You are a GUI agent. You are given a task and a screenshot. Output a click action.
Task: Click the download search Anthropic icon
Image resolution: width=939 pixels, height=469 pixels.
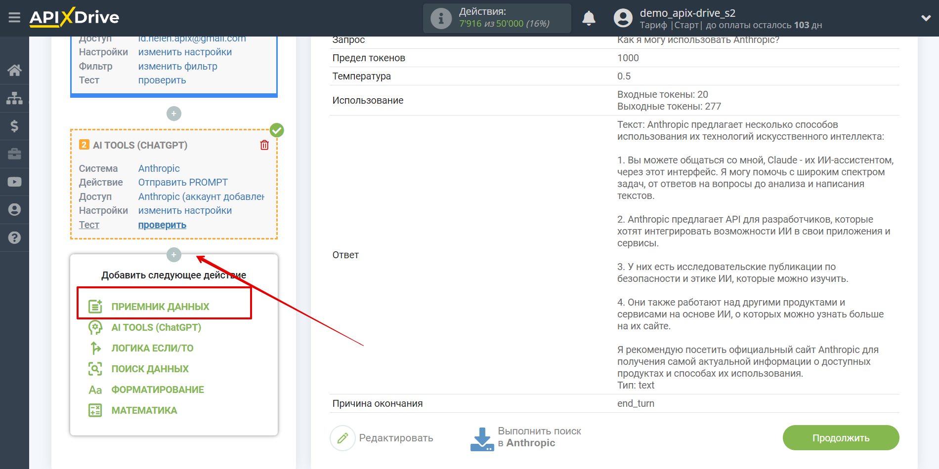[x=482, y=439]
